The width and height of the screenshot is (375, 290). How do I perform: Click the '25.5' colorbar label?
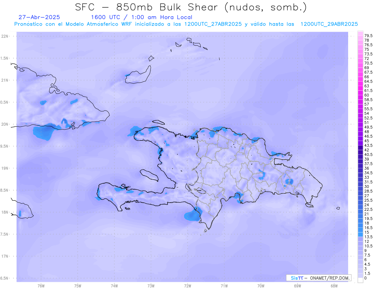coord(368,200)
